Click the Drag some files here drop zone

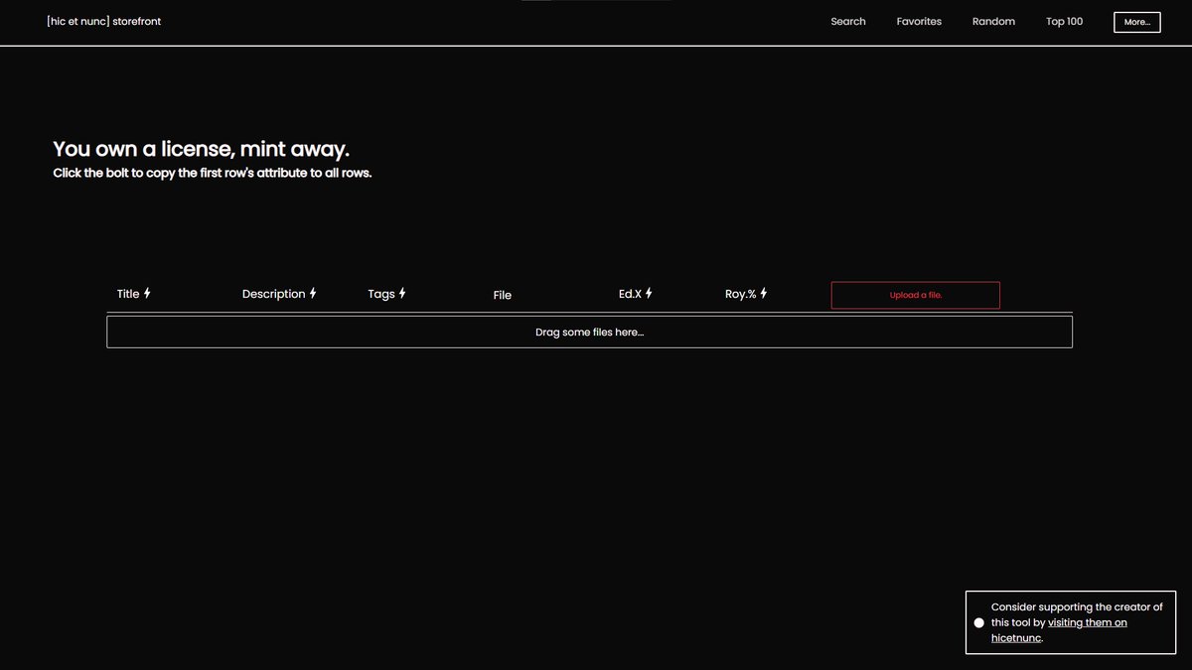(589, 333)
